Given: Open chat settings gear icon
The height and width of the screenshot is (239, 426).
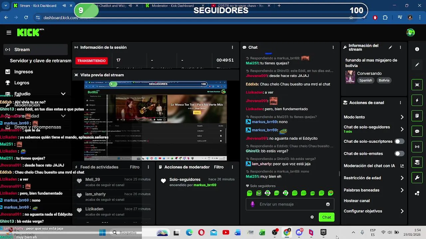Looking at the screenshot, I should click(312, 217).
